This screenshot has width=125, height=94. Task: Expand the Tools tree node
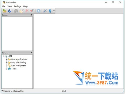coord(6,69)
